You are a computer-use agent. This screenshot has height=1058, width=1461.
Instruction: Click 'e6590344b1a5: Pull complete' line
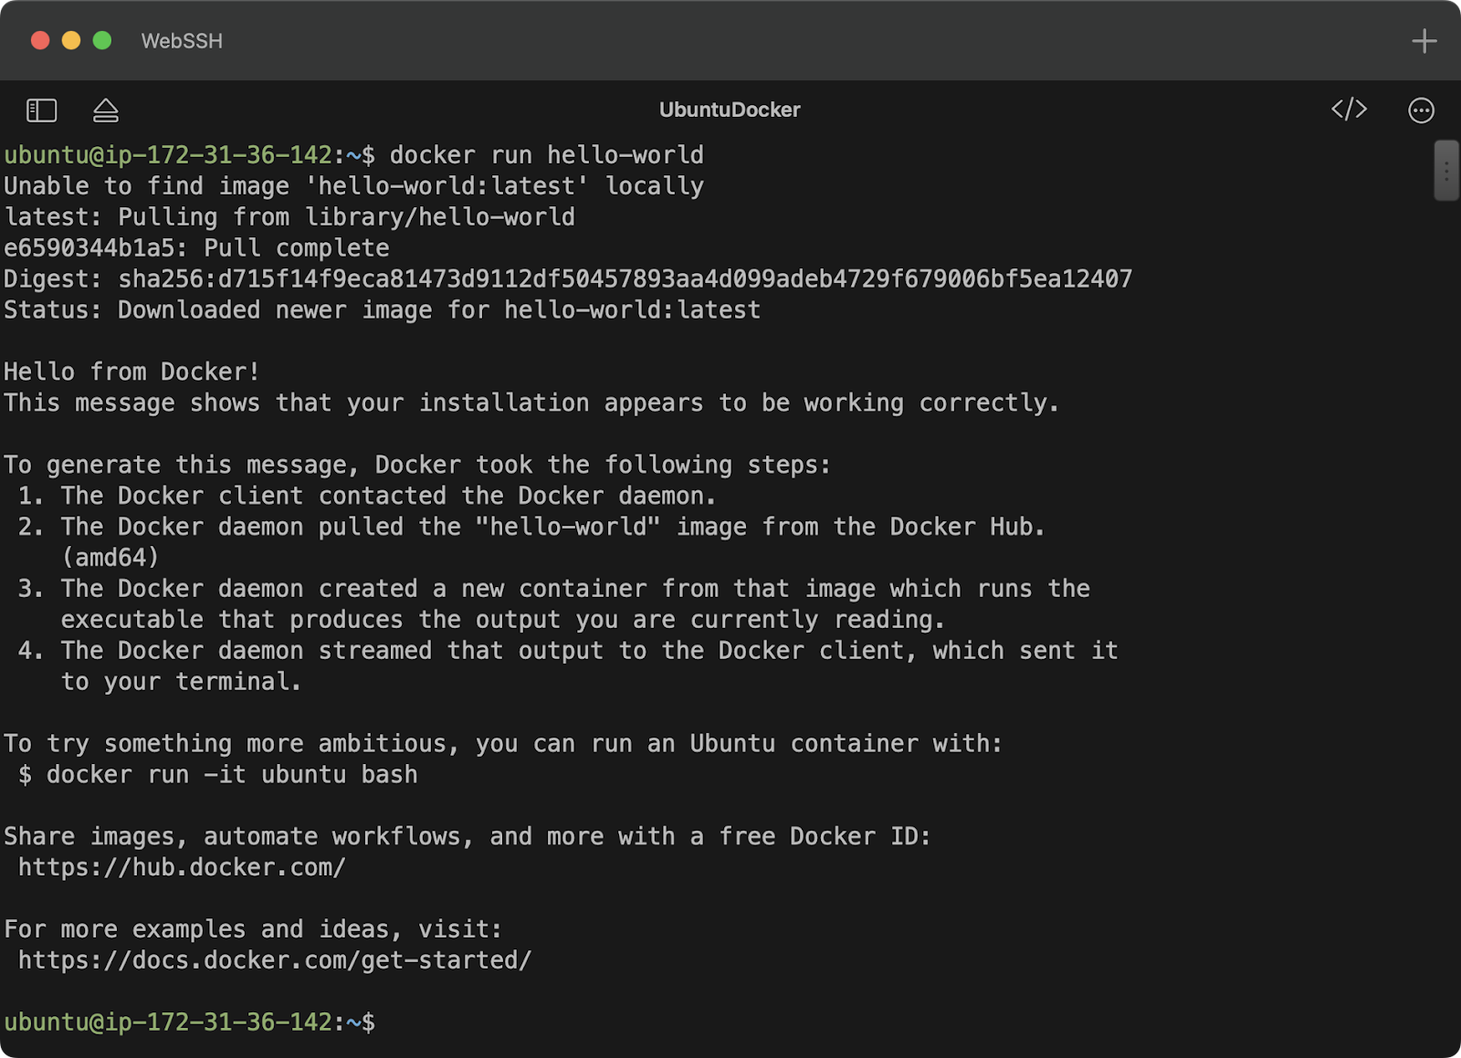pos(196,248)
